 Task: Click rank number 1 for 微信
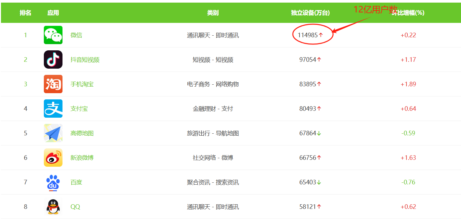tap(26, 35)
